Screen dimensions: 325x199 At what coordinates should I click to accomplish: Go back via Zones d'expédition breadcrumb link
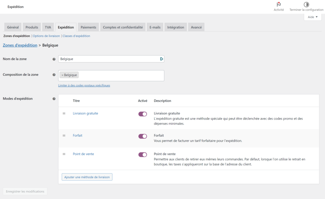20,45
